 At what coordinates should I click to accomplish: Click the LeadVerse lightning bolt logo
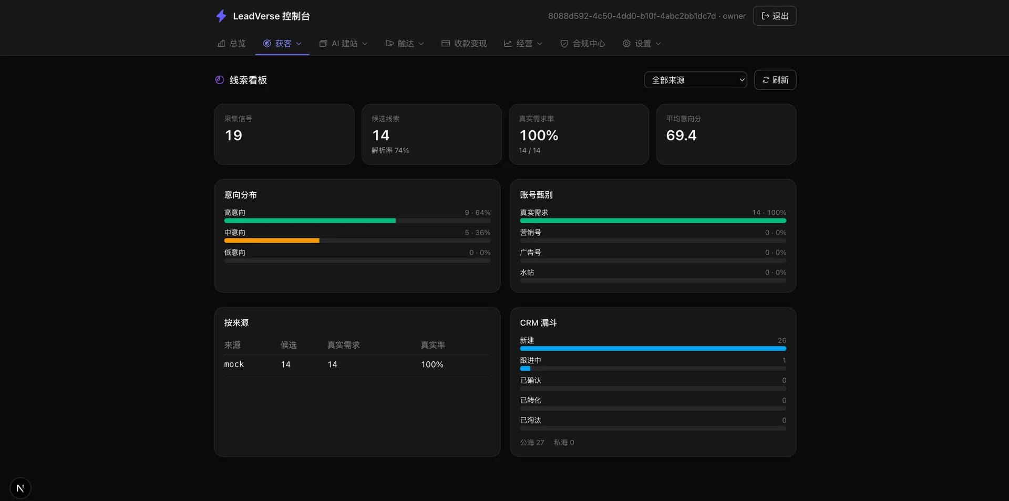(221, 16)
